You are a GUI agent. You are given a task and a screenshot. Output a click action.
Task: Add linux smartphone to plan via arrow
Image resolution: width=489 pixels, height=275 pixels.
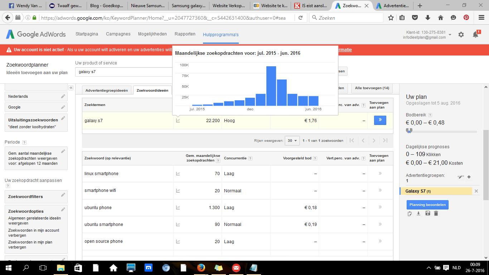pos(380,173)
